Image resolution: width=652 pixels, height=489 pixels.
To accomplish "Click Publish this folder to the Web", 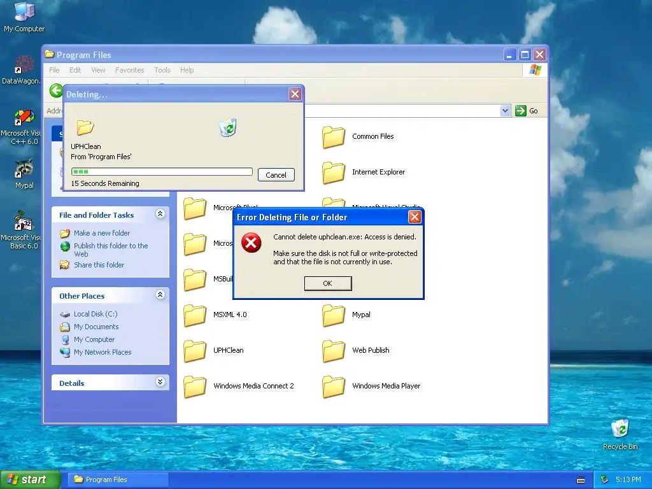I will pos(111,250).
